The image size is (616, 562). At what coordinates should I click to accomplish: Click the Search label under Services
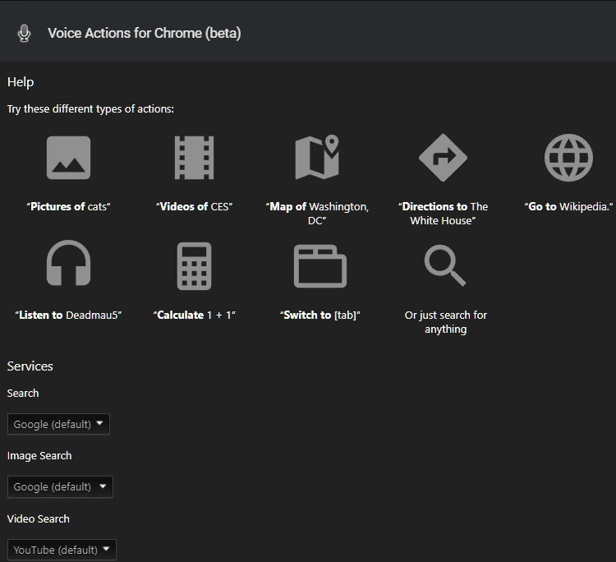(x=23, y=393)
